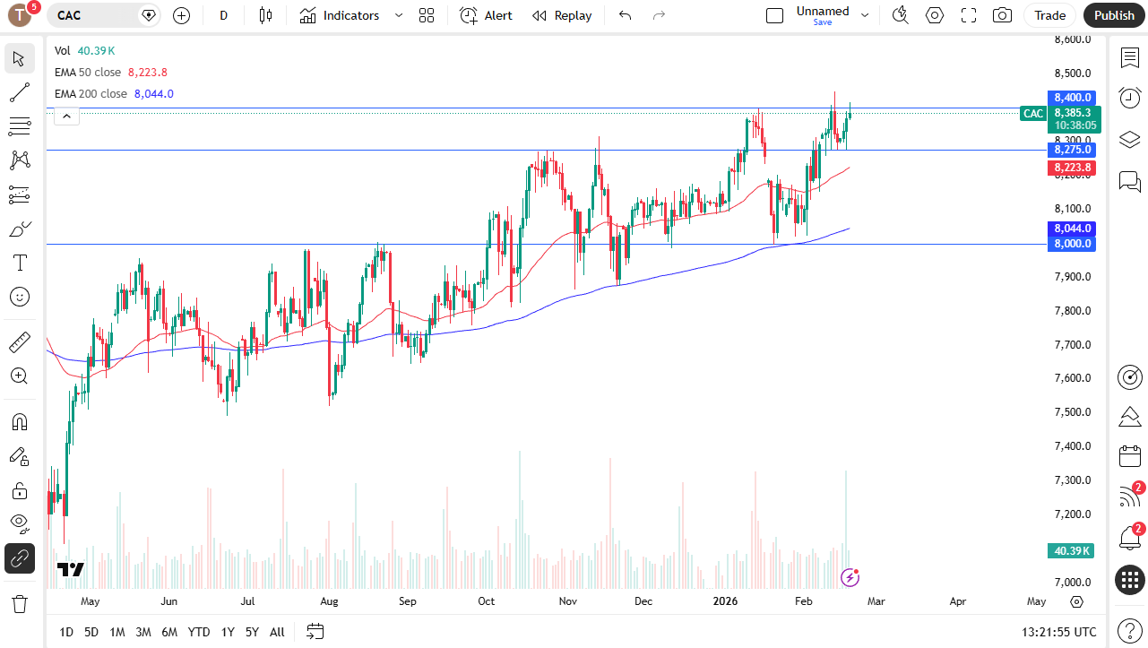Open the emoji and icons tool
The image size is (1148, 648).
coord(19,297)
